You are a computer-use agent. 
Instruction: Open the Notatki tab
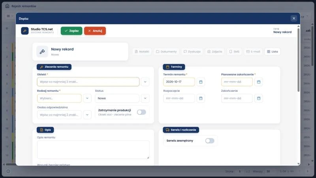tap(142, 52)
